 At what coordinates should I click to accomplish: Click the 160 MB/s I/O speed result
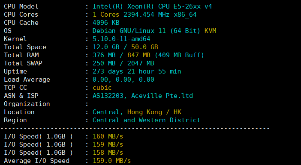click(x=108, y=136)
